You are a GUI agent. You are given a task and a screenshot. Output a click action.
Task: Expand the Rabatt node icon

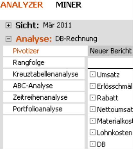click(x=93, y=97)
